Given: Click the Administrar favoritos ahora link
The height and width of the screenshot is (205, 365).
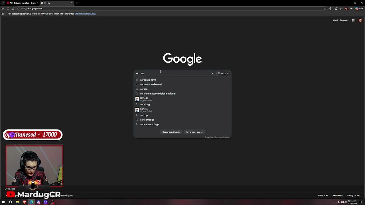Looking at the screenshot, I should [85, 14].
